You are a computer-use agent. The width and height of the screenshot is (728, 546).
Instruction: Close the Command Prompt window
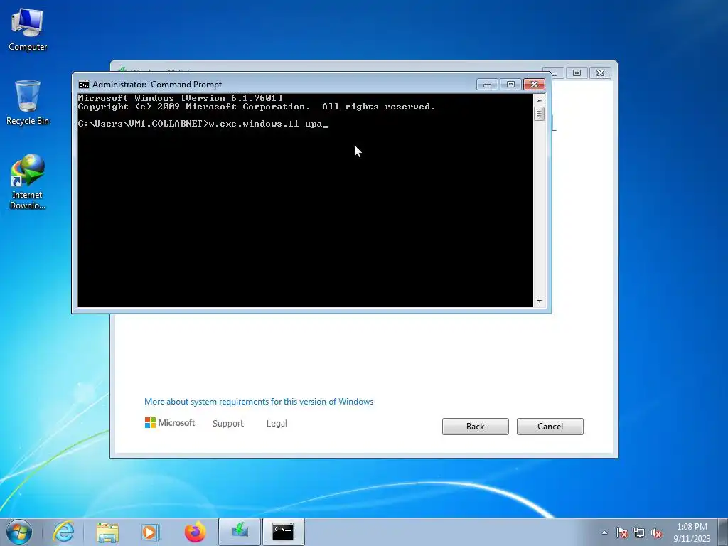(534, 85)
